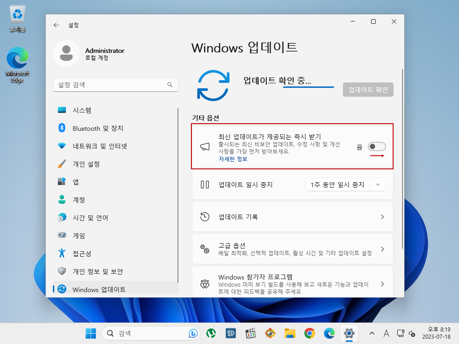The image size is (459, 344).
Task: Focus the 설정 검색 search field
Action: pyautogui.click(x=116, y=85)
